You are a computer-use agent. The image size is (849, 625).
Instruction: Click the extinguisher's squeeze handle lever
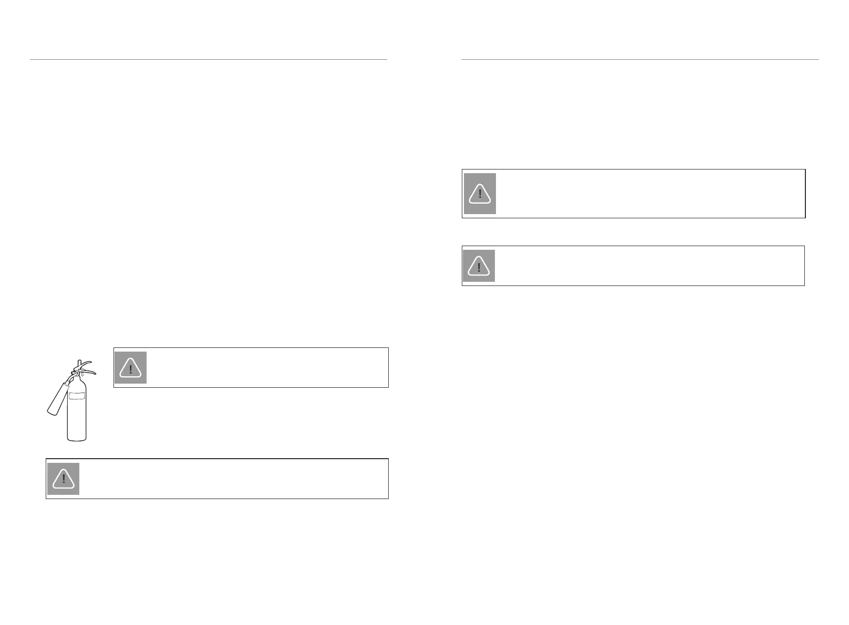coord(87,367)
